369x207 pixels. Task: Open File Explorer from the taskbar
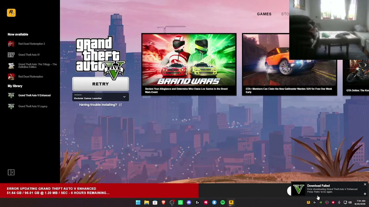[146, 202]
